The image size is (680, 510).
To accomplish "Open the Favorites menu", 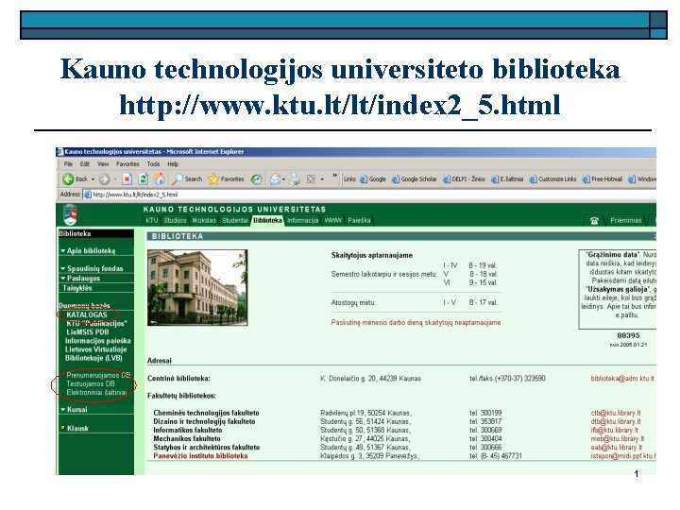I will point(127,164).
